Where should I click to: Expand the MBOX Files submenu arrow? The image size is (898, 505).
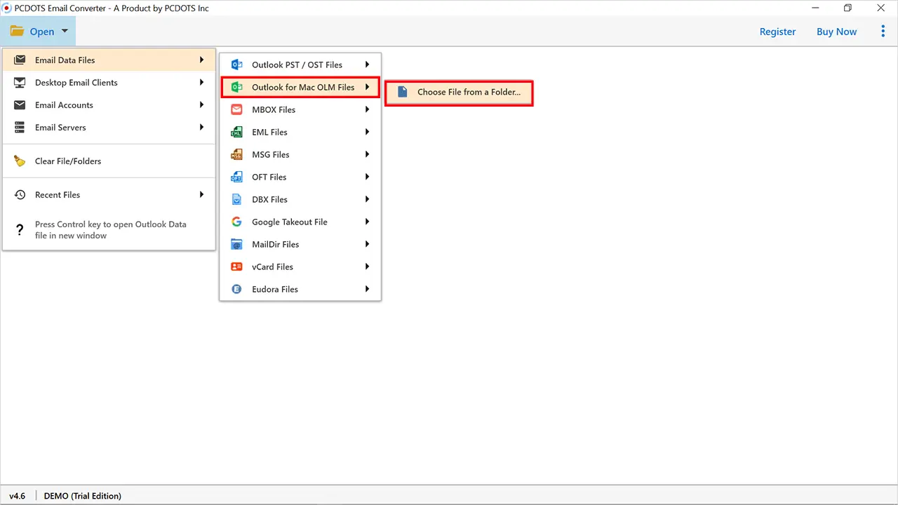367,109
